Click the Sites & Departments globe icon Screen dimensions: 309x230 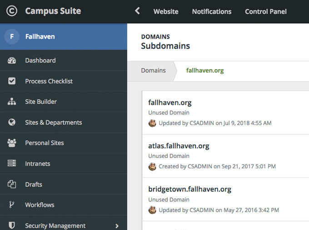point(12,122)
